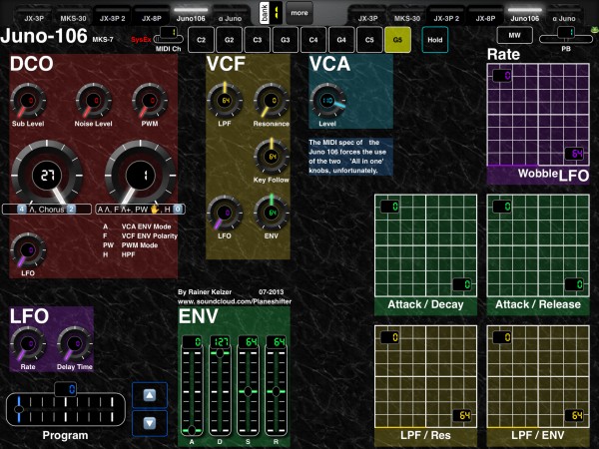Trigger the C3 note button
This screenshot has height=449, width=599.
coord(258,40)
